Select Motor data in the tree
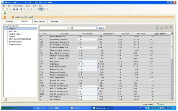The image size is (178, 111). [x=13, y=31]
